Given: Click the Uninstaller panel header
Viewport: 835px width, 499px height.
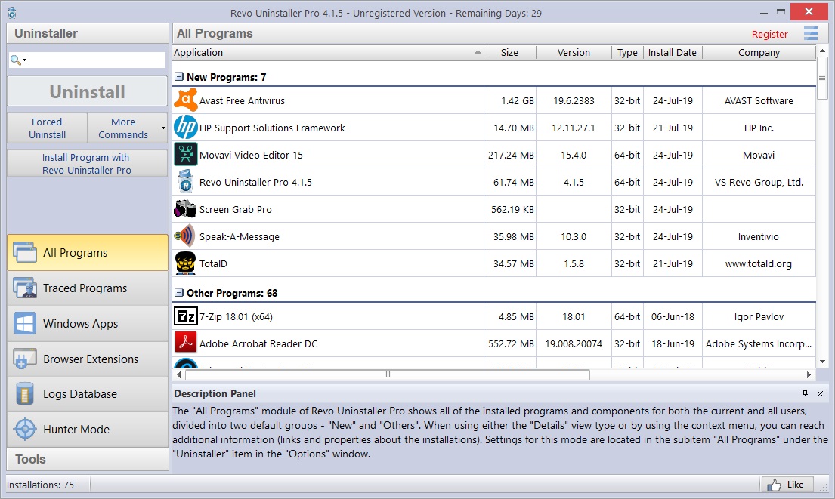Looking at the screenshot, I should [x=87, y=33].
